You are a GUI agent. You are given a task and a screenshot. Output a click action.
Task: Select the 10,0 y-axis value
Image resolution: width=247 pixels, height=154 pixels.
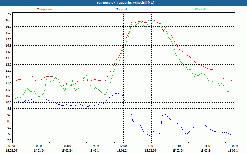tap(9, 103)
